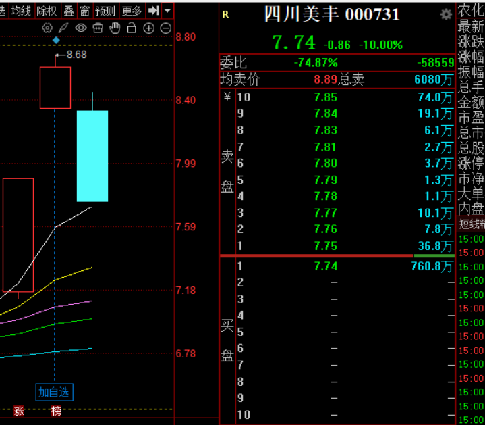The height and width of the screenshot is (425, 485).
Task: Select sell level 8 price 7.83
Action: pyautogui.click(x=325, y=130)
